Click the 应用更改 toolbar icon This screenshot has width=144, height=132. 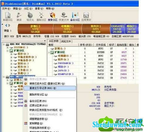click(86, 16)
